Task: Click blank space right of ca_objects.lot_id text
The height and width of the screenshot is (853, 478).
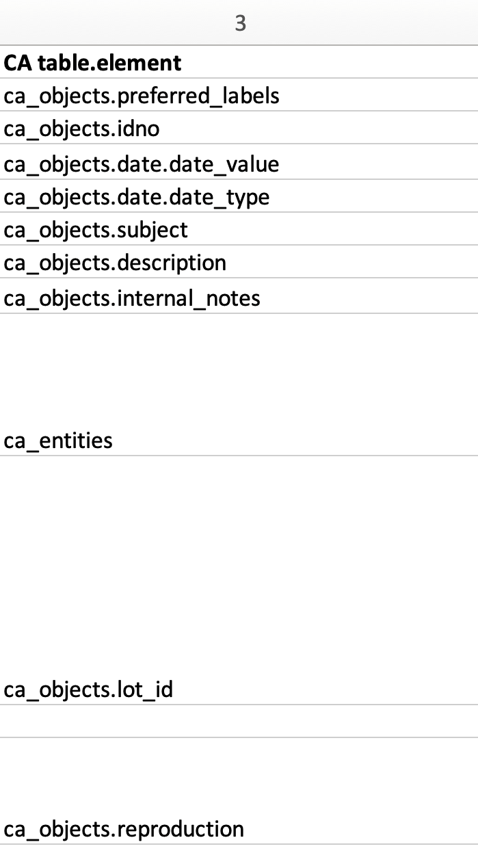Action: click(x=321, y=690)
